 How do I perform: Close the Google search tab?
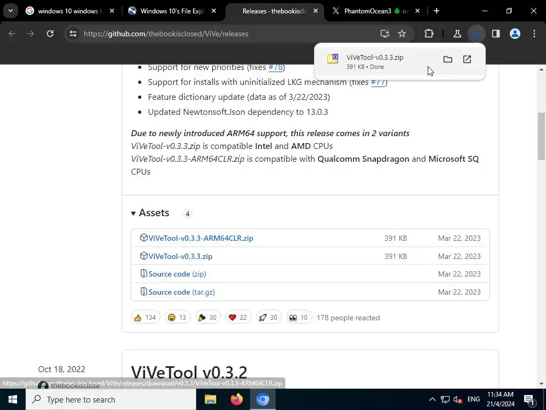(x=112, y=11)
